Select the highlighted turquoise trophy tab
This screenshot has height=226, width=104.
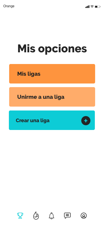tap(20, 216)
